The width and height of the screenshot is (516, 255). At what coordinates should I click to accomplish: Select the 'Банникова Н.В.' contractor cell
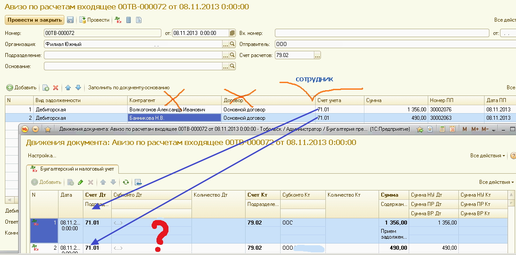coord(174,118)
